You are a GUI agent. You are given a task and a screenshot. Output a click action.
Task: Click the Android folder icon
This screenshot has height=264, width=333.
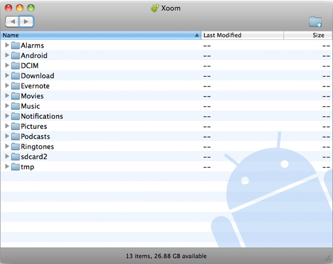point(16,55)
